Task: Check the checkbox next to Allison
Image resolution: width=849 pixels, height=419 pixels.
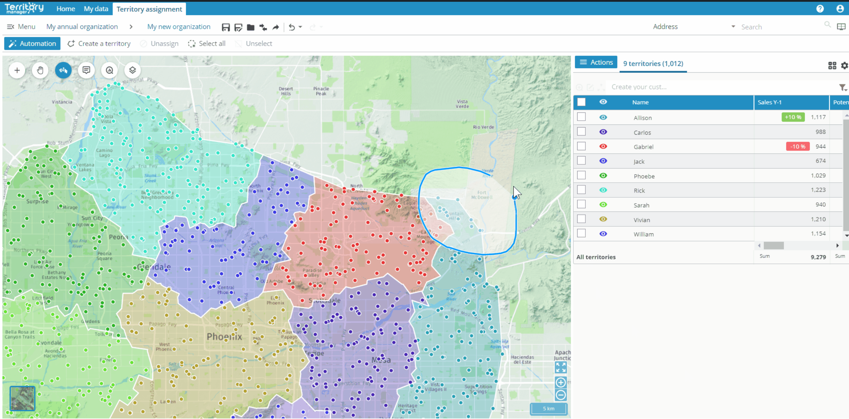Action: click(x=581, y=117)
